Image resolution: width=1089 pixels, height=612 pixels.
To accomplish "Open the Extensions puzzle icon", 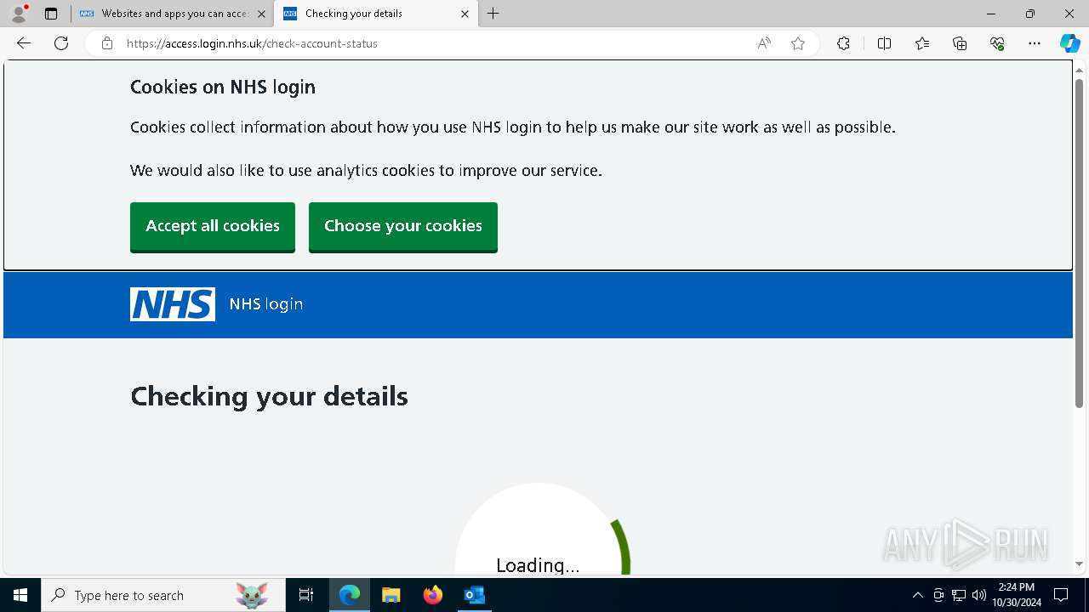I will coord(843,43).
